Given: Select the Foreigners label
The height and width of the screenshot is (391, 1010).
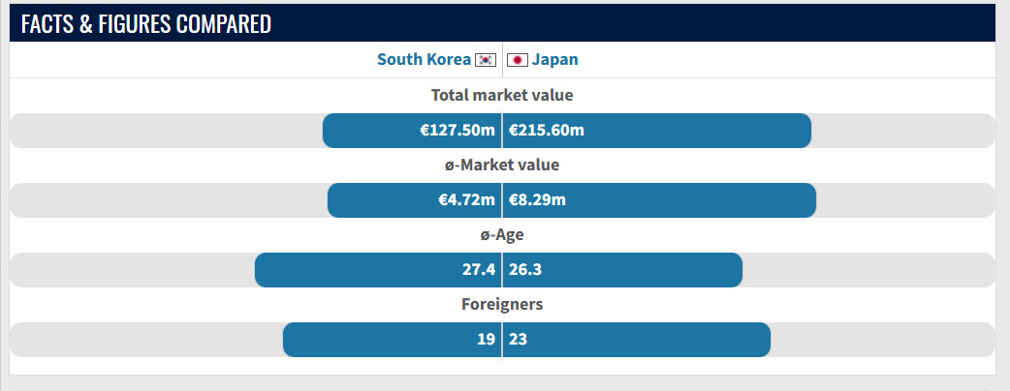Looking at the screenshot, I should 502,304.
